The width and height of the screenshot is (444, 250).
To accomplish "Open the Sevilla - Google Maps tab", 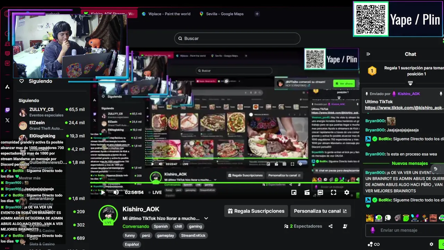I will click(222, 14).
